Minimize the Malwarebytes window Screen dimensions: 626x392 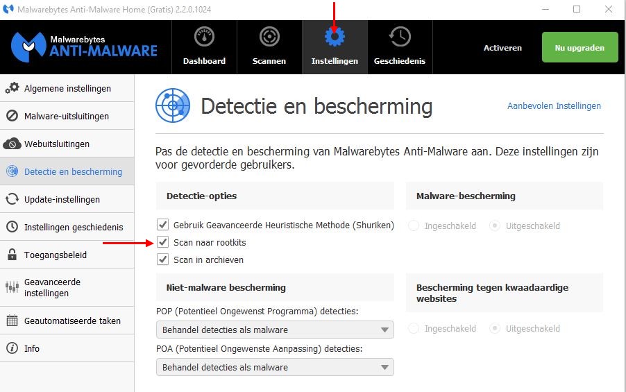pyautogui.click(x=545, y=9)
